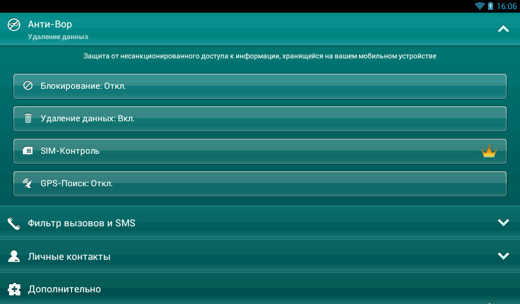Viewport: 520px width, 304px height.
Task: Select the Фильтр вызовов и SMS label
Action: tap(82, 223)
